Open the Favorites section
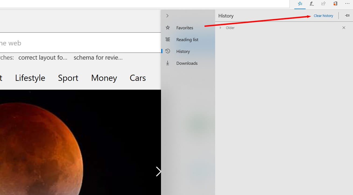The height and width of the screenshot is (195, 353). coord(188,28)
